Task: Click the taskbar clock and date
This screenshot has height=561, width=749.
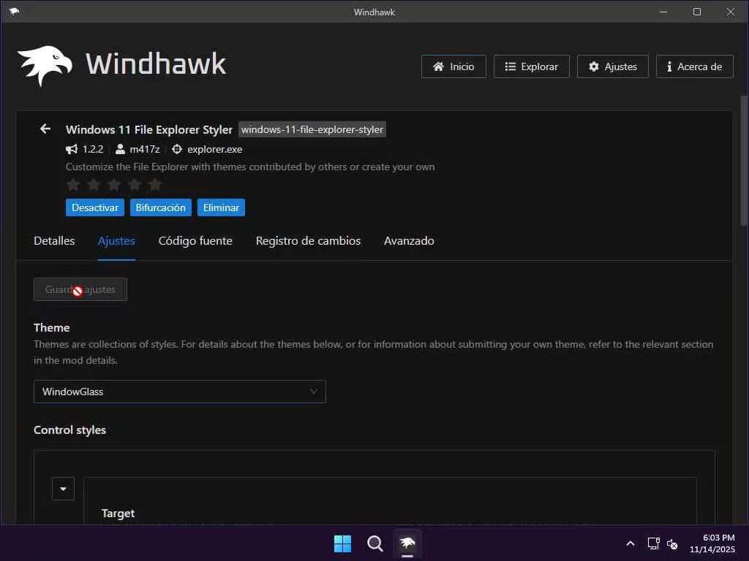Action: [712, 543]
